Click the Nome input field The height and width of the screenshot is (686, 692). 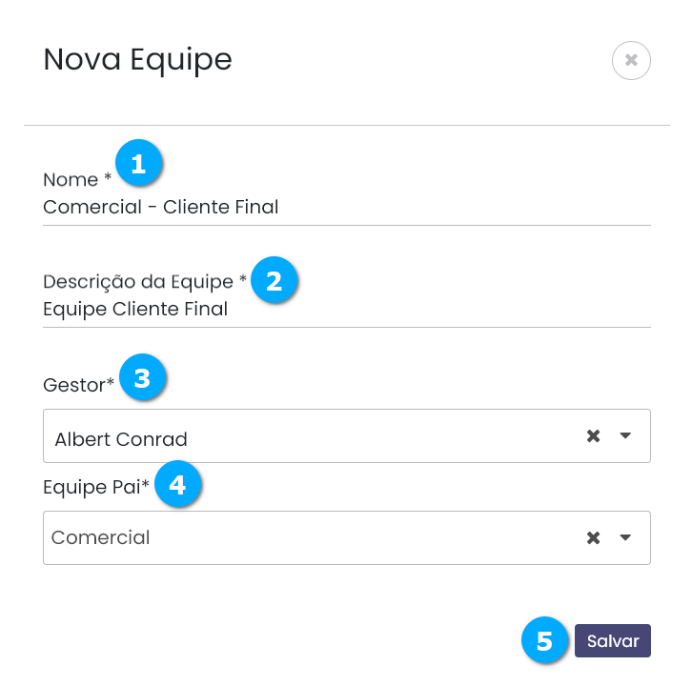[x=346, y=207]
